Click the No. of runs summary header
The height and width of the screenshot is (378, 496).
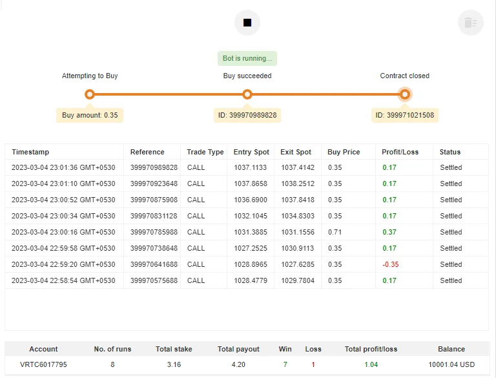tap(112, 349)
